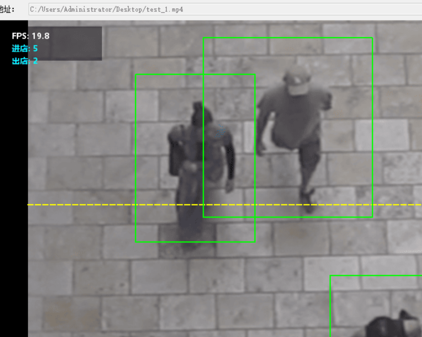Click the cap man's foot near the yellow line
This screenshot has width=422, height=337.
click(x=308, y=200)
